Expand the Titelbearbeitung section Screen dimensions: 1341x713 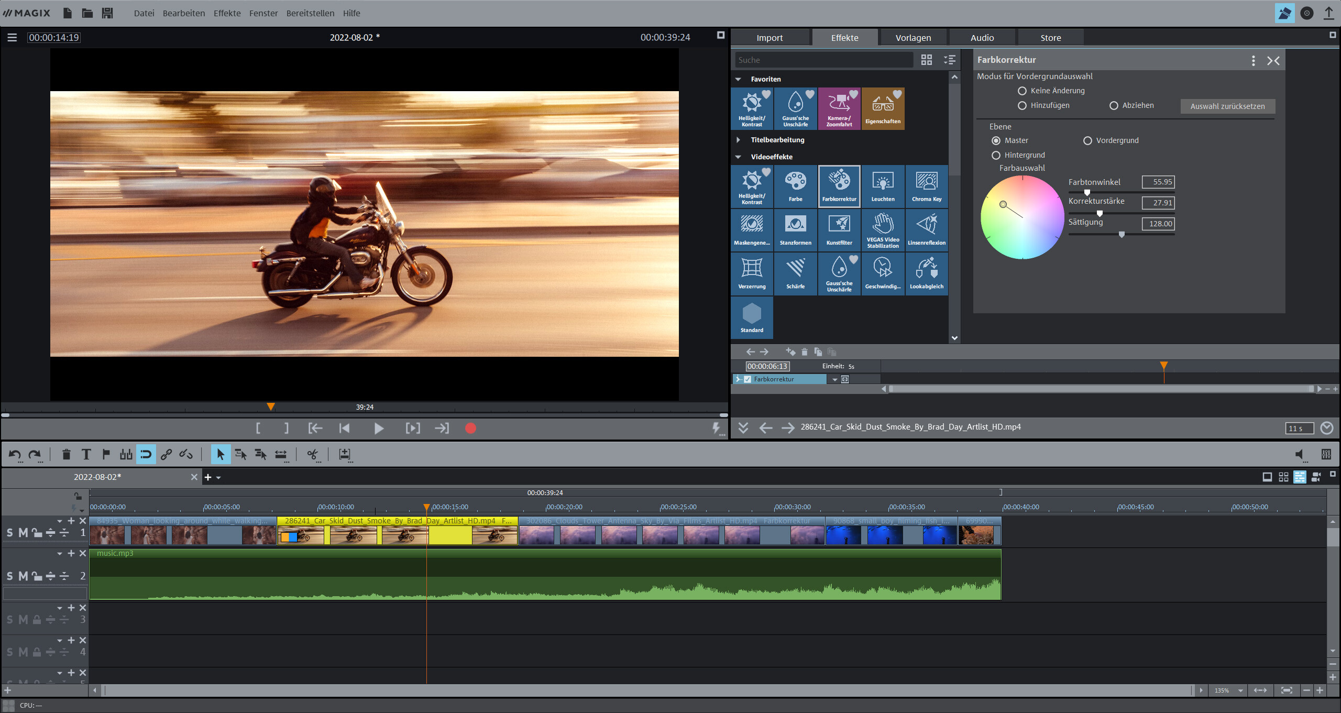tap(739, 139)
